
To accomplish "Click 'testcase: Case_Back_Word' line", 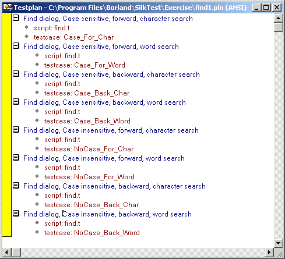I will click(x=87, y=121).
